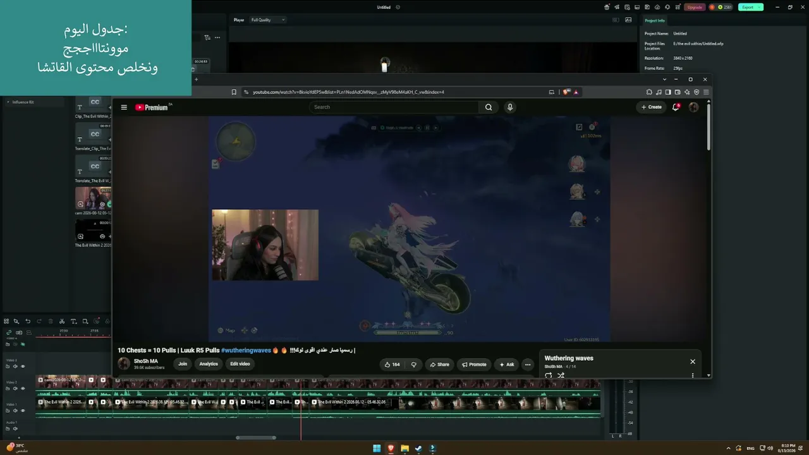Open Brave VPN shield icon
This screenshot has width=809, height=455.
pyautogui.click(x=696, y=92)
